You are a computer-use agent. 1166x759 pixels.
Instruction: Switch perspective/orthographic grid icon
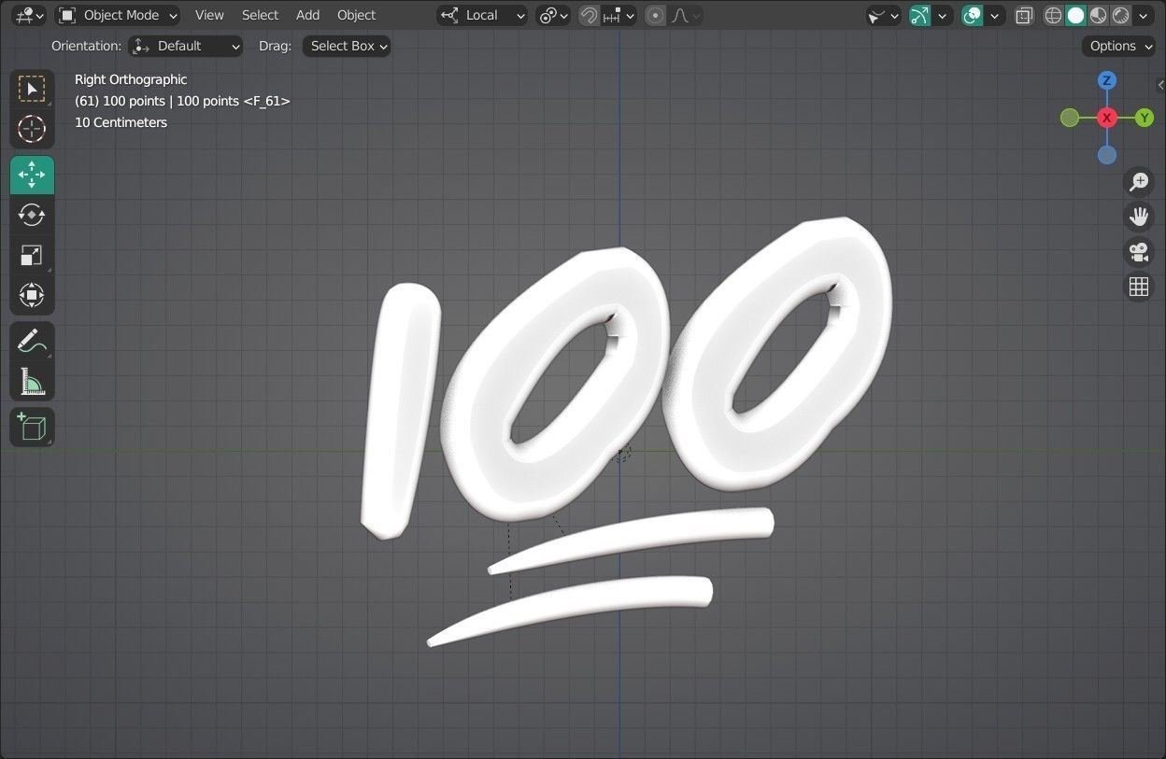(x=1138, y=287)
